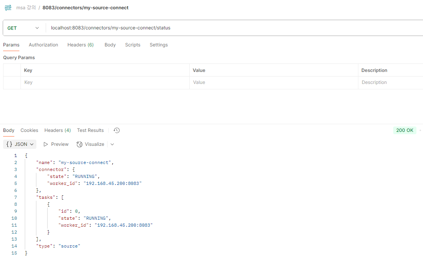The image size is (423, 258).
Task: Click the msa 강의 collection breadcrumb
Action: click(26, 8)
